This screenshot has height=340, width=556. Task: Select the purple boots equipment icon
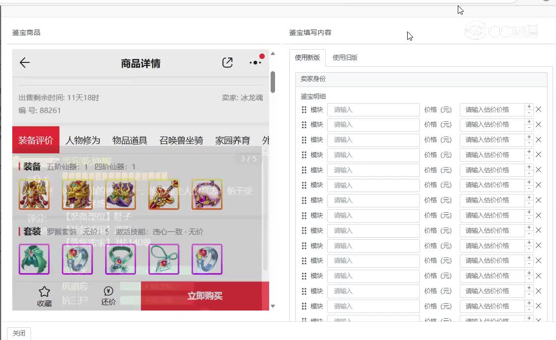(120, 194)
